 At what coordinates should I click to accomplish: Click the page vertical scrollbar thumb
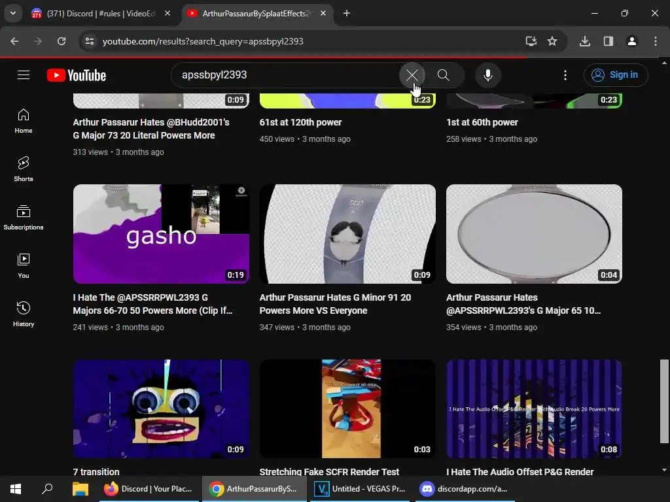(x=664, y=401)
